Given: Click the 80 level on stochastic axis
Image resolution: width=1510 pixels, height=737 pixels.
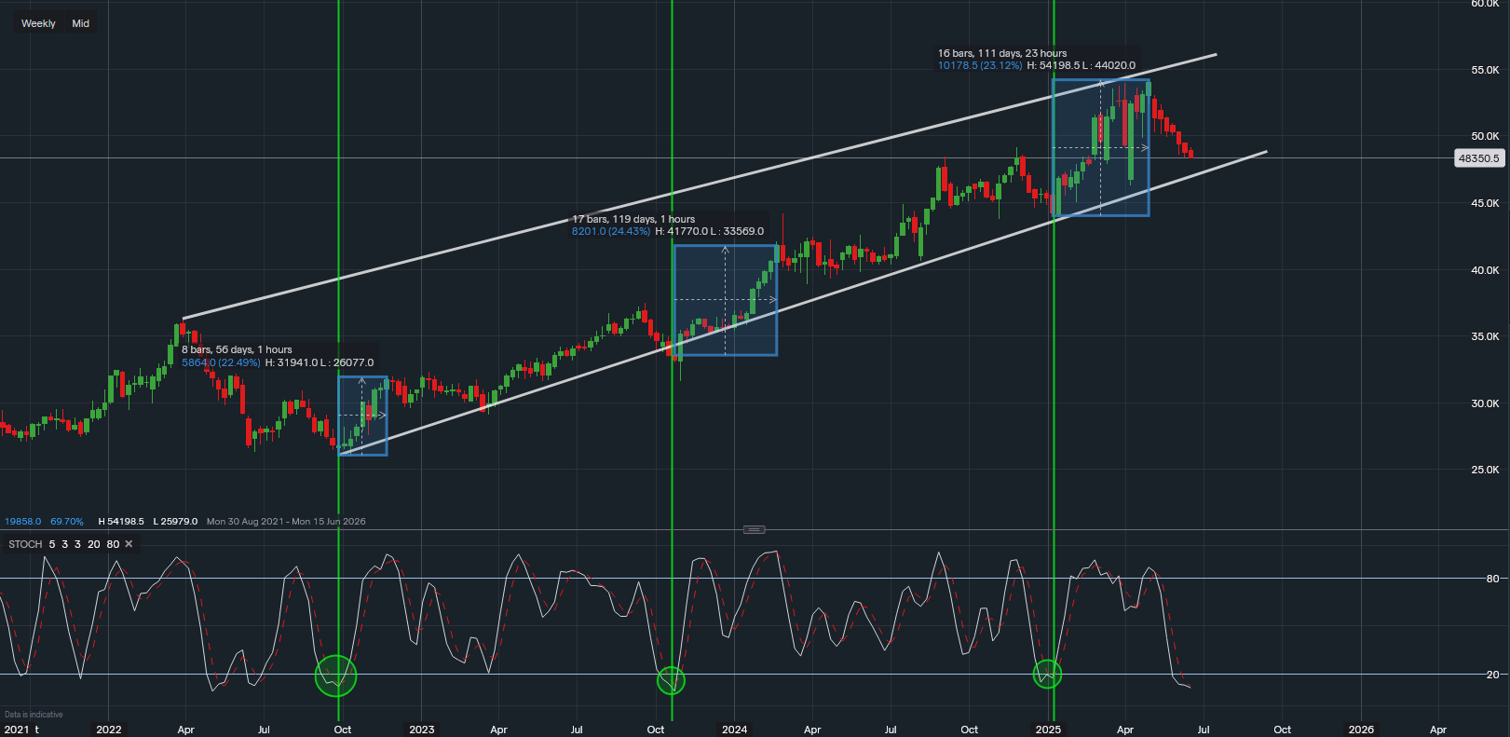Looking at the screenshot, I should coord(1492,579).
